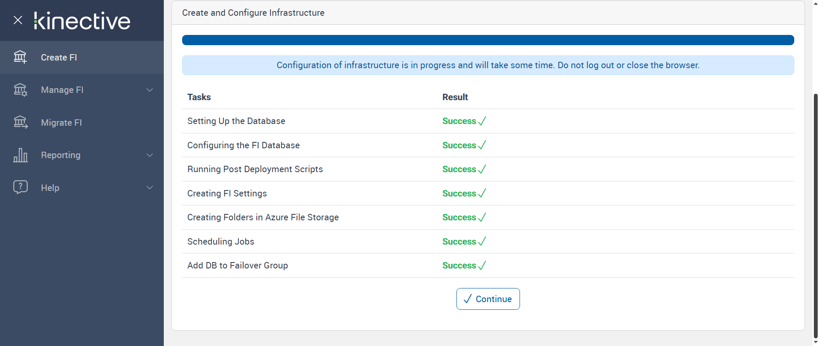Expand the Manage FI submenu chevron
Image resolution: width=819 pixels, height=346 pixels.
(150, 90)
